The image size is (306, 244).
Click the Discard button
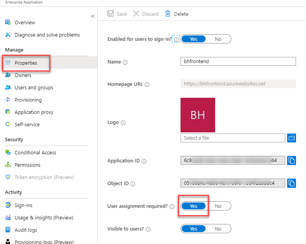tap(146, 14)
